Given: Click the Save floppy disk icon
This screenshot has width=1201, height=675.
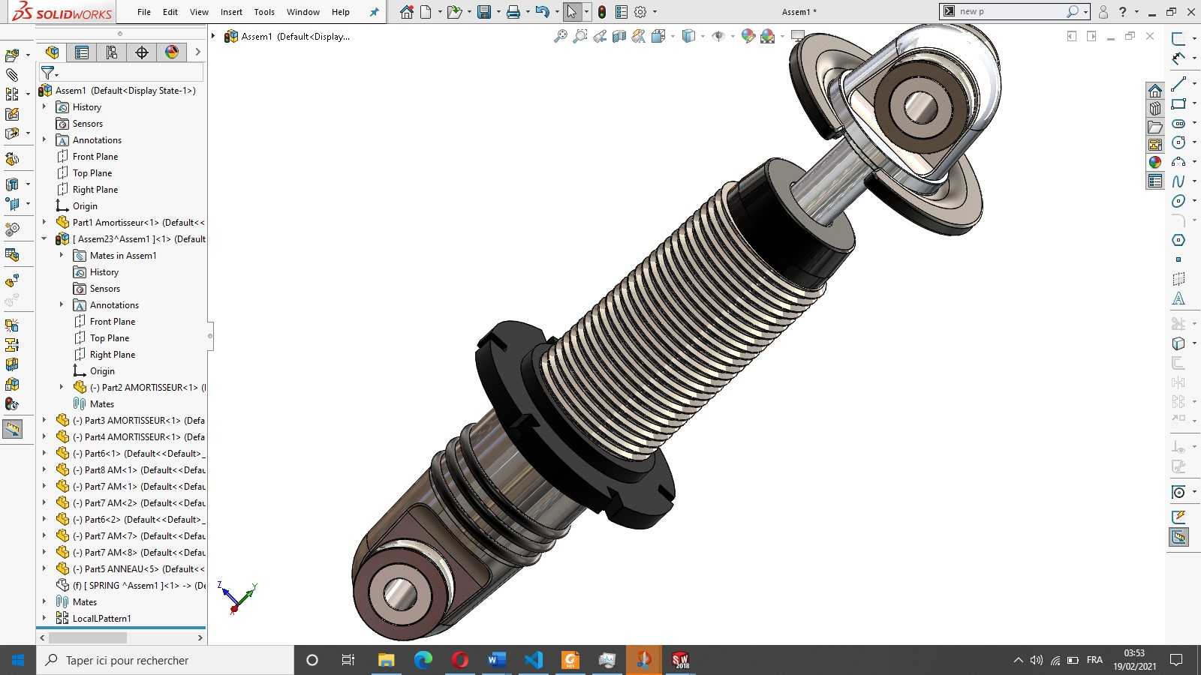Looking at the screenshot, I should 484,12.
